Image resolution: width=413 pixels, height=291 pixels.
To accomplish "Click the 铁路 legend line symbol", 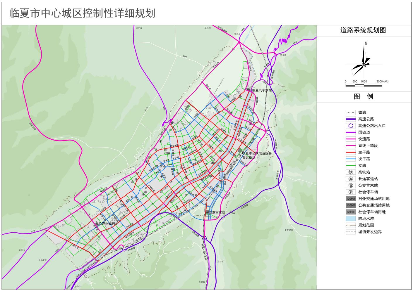I will coord(350,112).
